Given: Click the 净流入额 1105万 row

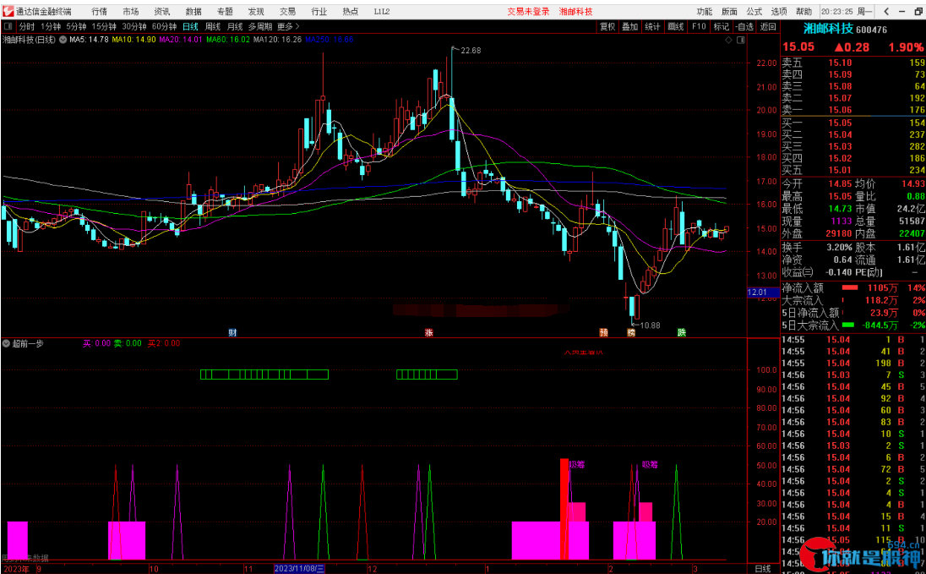Looking at the screenshot, I should pos(852,288).
